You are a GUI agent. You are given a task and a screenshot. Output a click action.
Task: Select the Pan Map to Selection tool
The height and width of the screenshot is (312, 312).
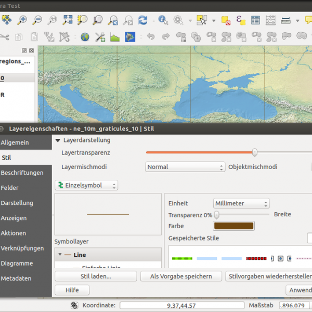[x=7, y=20]
